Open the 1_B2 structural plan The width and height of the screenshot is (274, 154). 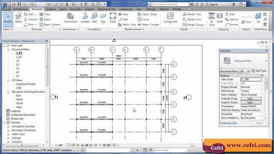(x=19, y=57)
